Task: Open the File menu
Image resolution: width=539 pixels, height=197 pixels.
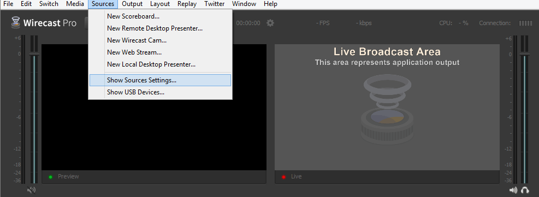Action: click(8, 4)
